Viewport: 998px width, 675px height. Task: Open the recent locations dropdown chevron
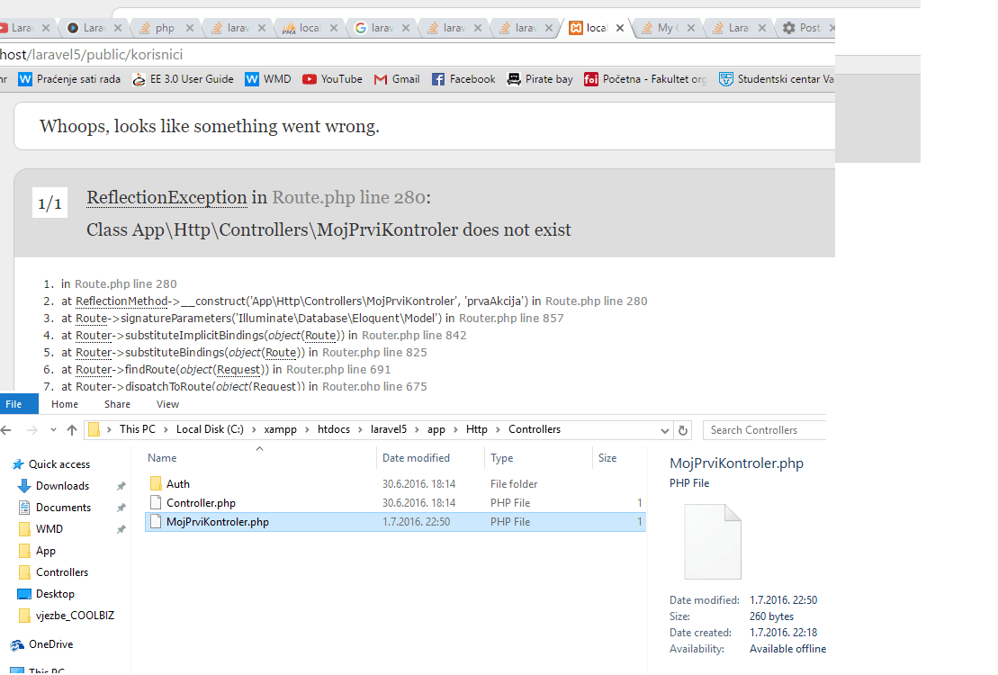pyautogui.click(x=53, y=430)
